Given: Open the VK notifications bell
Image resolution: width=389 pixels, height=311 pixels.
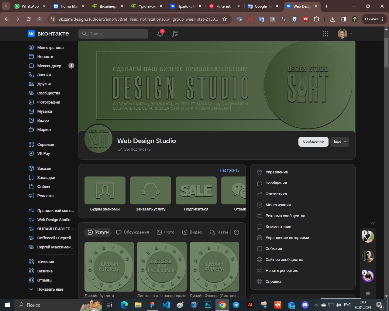Looking at the screenshot, I should [x=160, y=34].
